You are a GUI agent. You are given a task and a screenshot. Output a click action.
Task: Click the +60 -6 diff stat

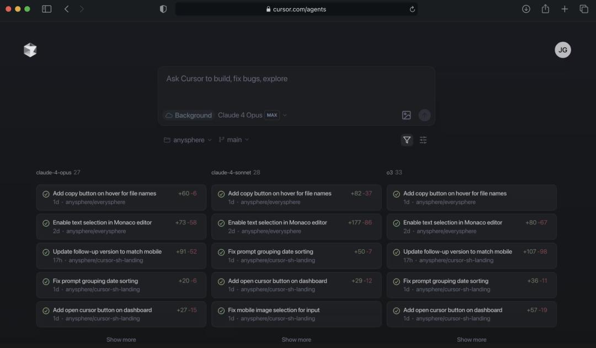click(x=188, y=194)
